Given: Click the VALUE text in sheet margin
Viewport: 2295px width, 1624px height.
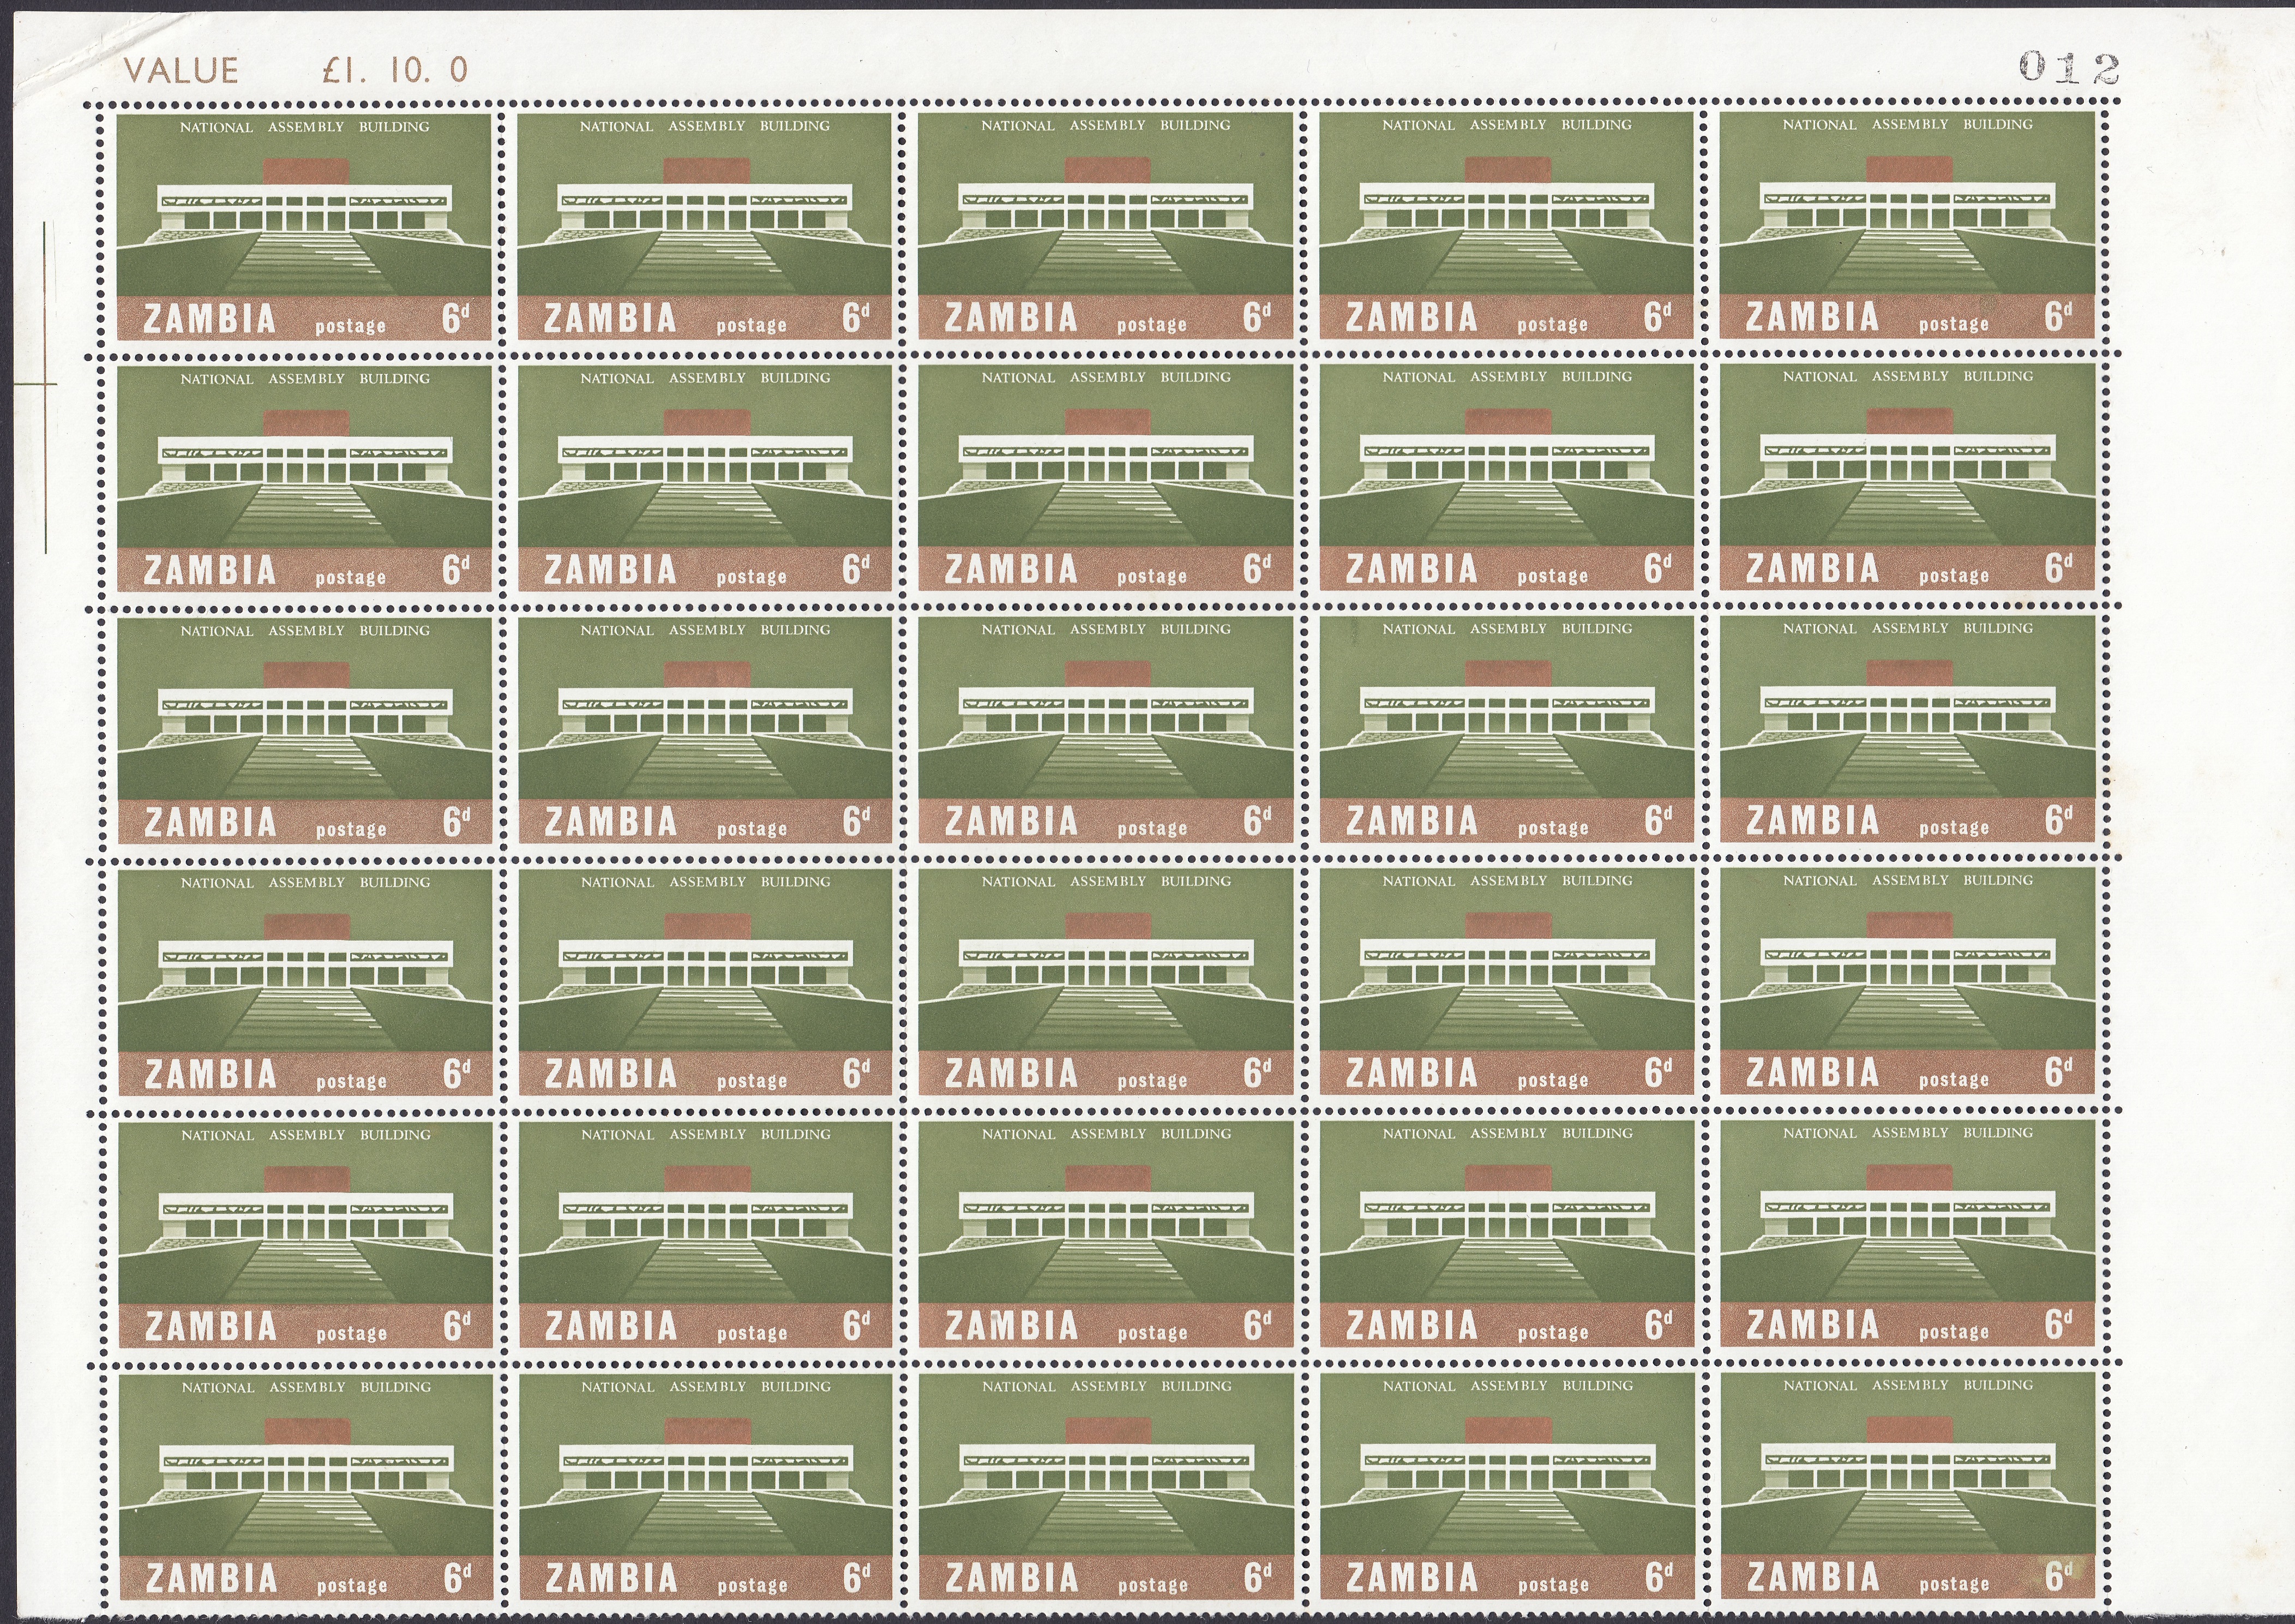Looking at the screenshot, I should [181, 70].
